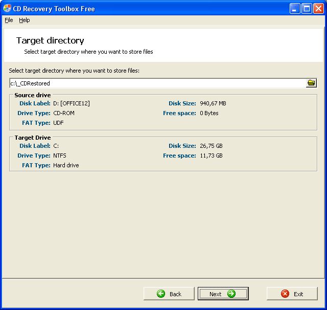The height and width of the screenshot is (310, 327).
Task: Select the '26,75 GB' disk size value
Action: tap(211, 146)
